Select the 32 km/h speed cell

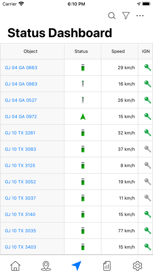(120, 133)
